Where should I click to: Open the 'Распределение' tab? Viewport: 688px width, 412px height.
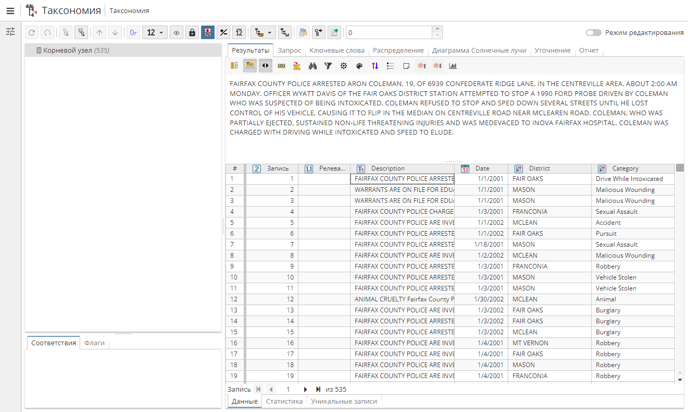click(398, 51)
